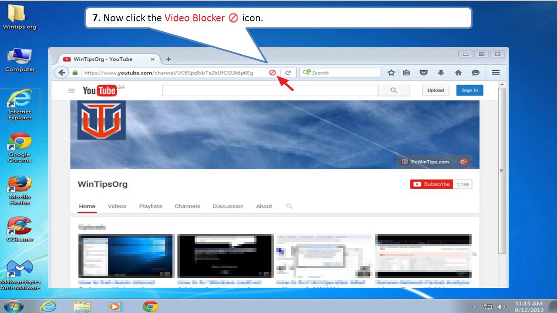Close the WinTipsOrg - YouTube tab
557x313 pixels.
point(152,59)
